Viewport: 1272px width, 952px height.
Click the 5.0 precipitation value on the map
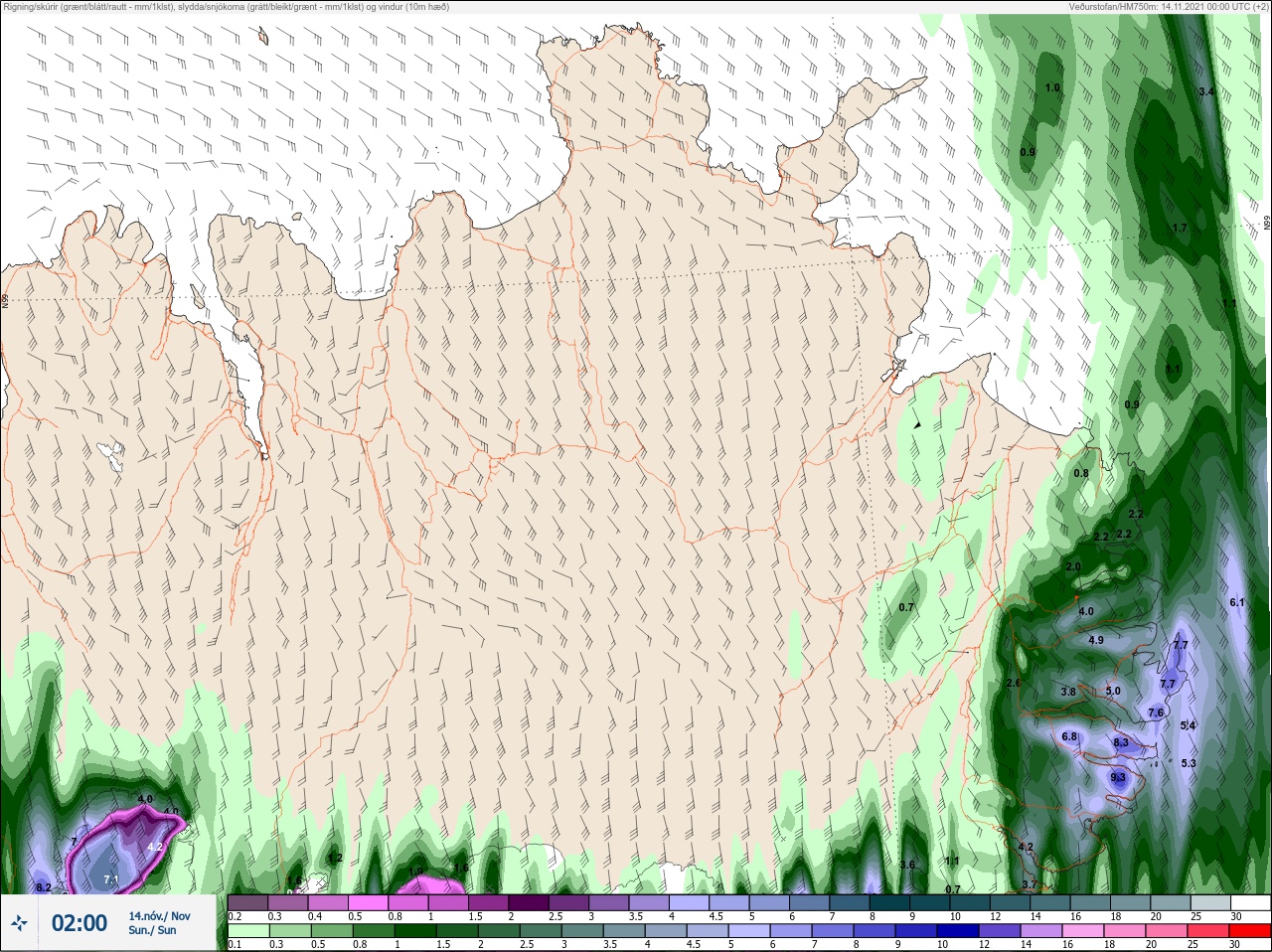pos(1113,691)
